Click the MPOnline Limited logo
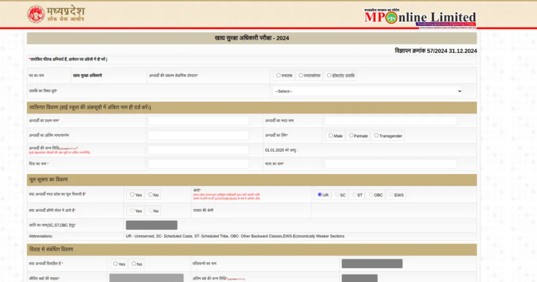 click(420, 18)
